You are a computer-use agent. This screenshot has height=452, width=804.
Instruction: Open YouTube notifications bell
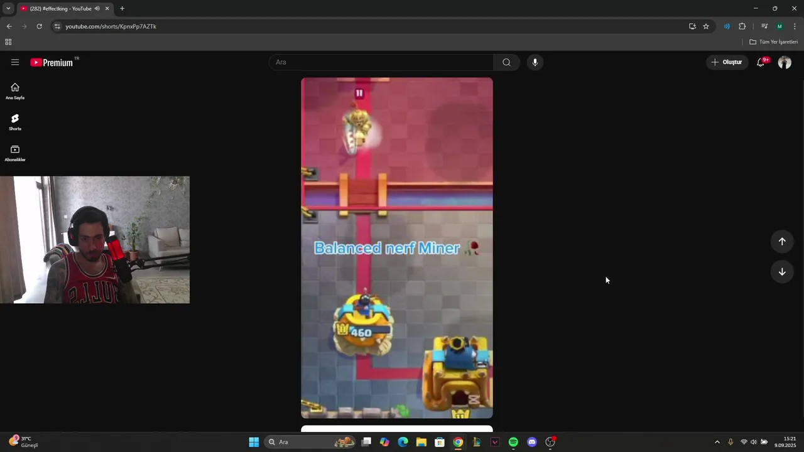761,62
